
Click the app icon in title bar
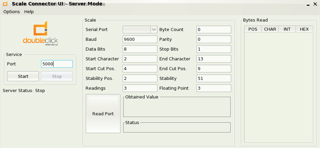[x=5, y=4]
